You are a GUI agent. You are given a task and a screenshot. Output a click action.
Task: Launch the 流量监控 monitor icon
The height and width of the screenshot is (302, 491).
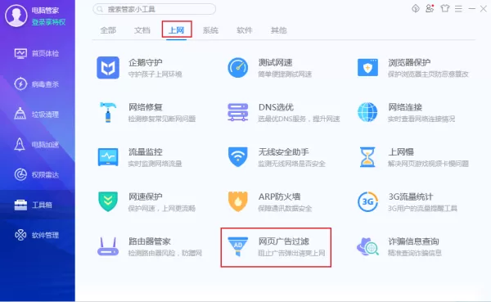[x=108, y=157]
